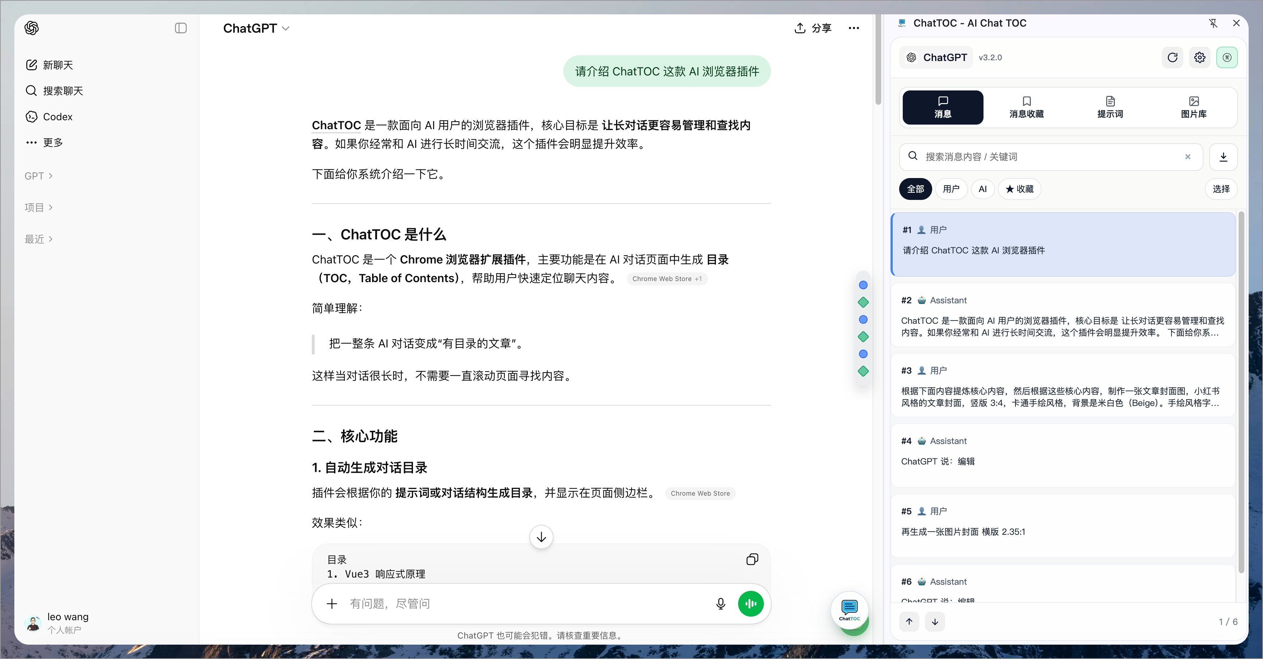1263x659 pixels.
Task: Open message #5 用户 card
Action: (x=1062, y=525)
